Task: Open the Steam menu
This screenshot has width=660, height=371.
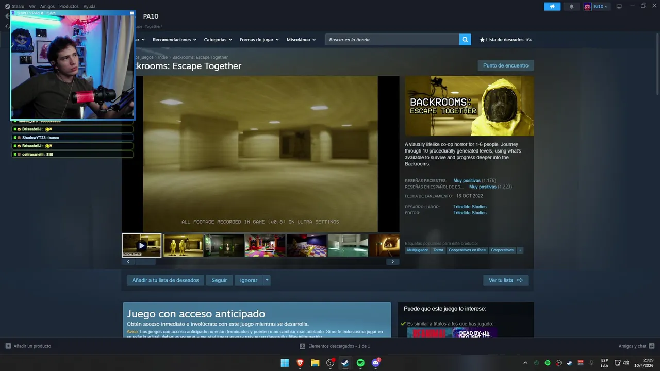Action: click(x=14, y=6)
